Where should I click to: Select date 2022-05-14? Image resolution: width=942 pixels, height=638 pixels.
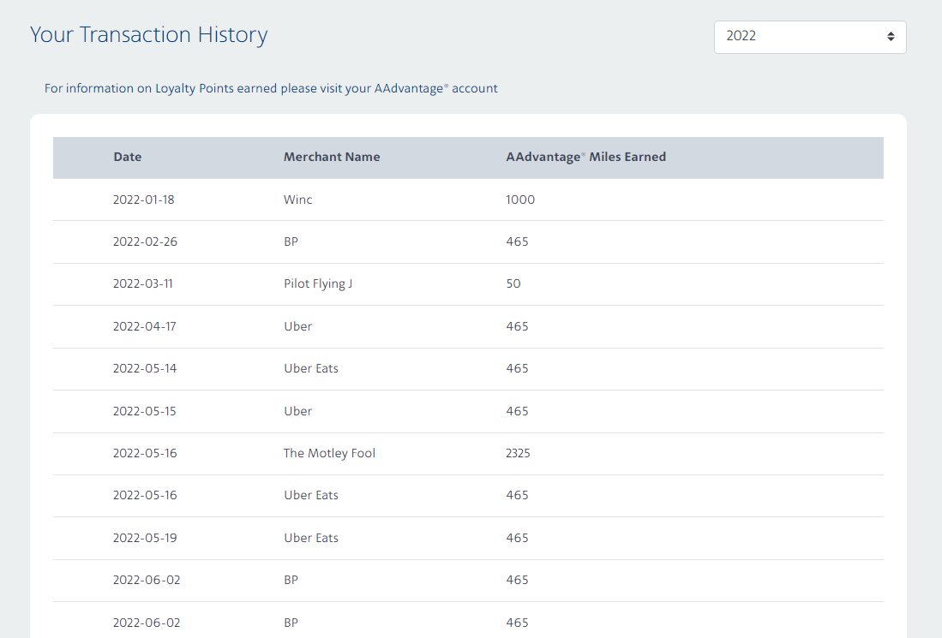point(145,368)
